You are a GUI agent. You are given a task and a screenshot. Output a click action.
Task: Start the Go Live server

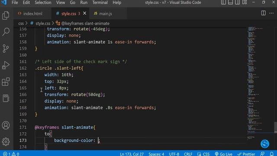click(224, 154)
